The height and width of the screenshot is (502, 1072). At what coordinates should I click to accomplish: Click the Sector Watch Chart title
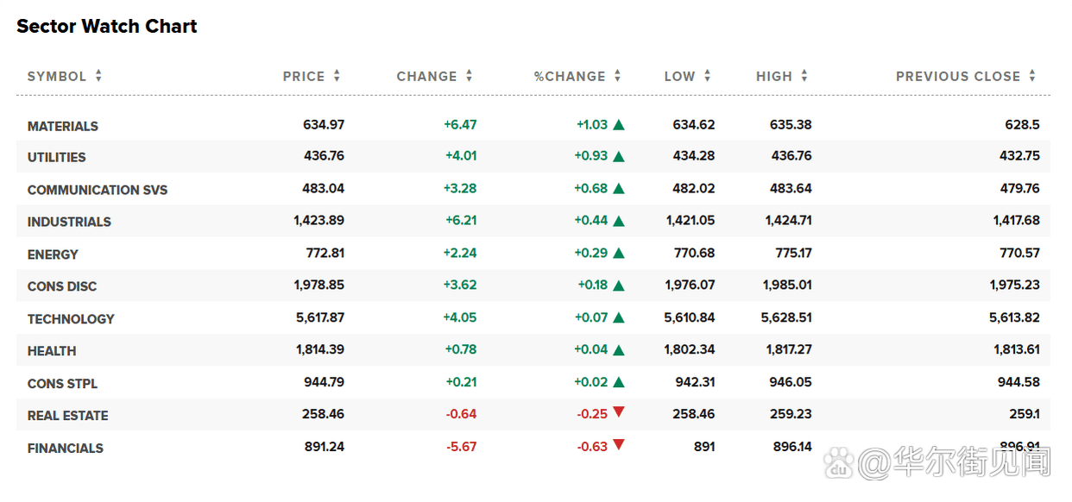click(x=107, y=27)
